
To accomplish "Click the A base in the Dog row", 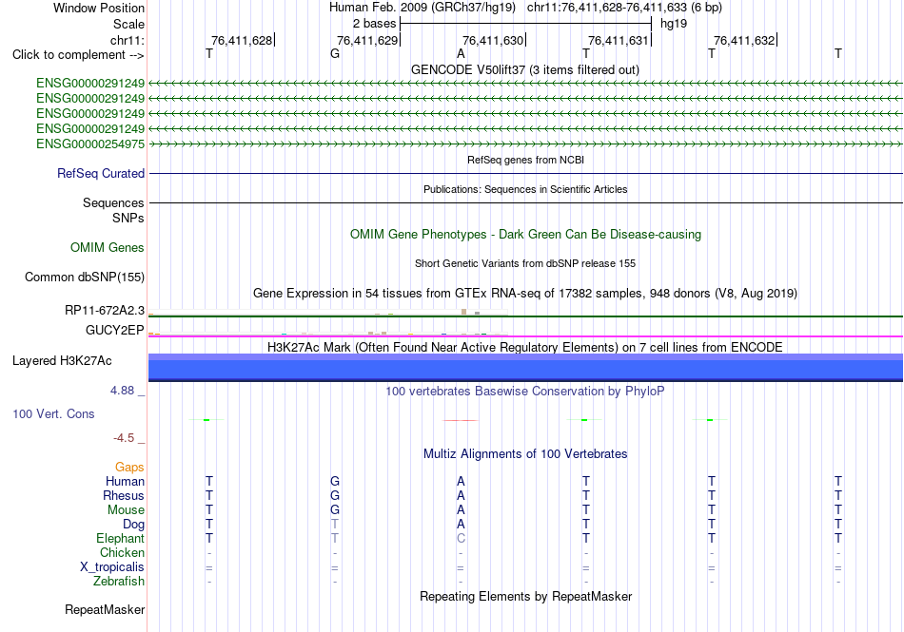I will pos(461,525).
